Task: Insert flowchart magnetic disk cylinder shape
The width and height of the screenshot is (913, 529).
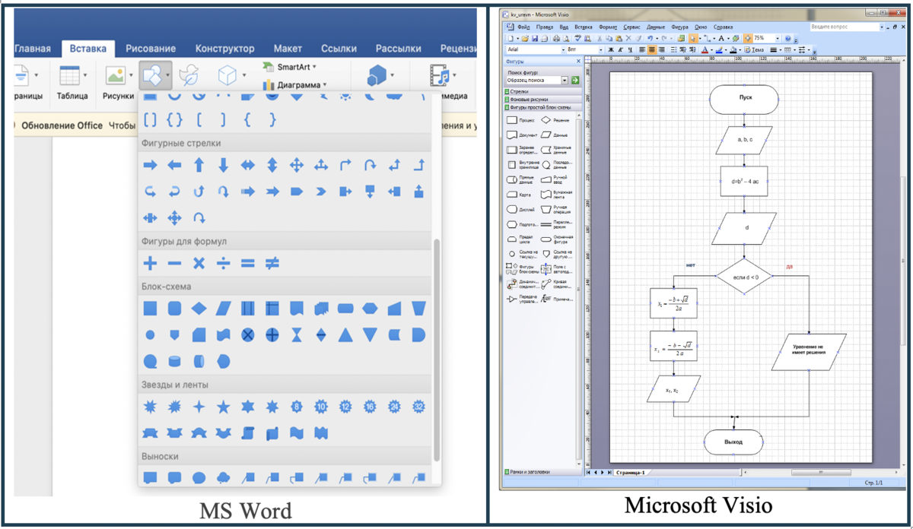Action: (174, 361)
